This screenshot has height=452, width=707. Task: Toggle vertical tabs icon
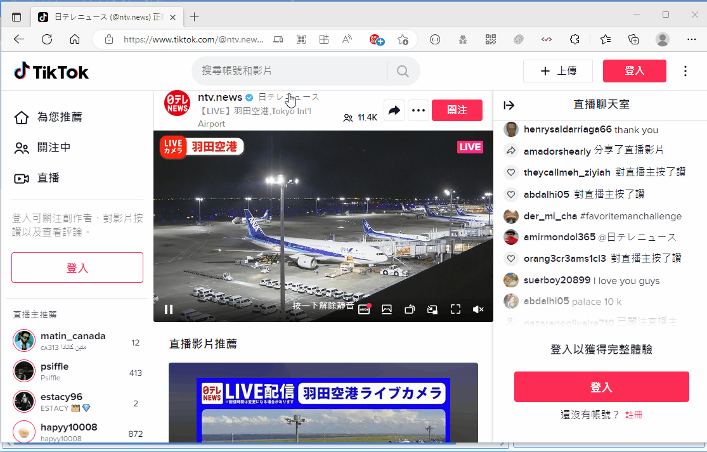(x=16, y=17)
